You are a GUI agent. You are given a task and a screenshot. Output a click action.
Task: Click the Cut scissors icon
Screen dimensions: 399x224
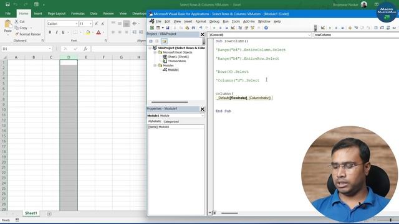[x=17, y=22]
